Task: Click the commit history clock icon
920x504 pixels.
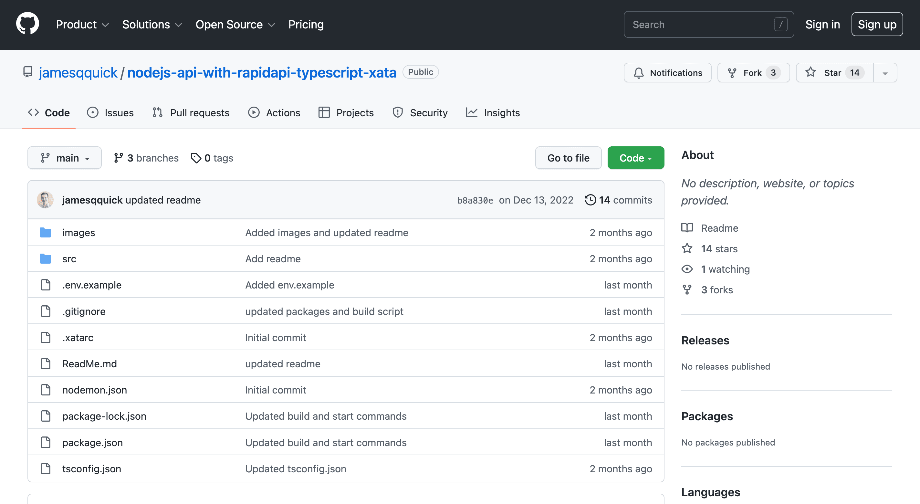Action: tap(591, 200)
